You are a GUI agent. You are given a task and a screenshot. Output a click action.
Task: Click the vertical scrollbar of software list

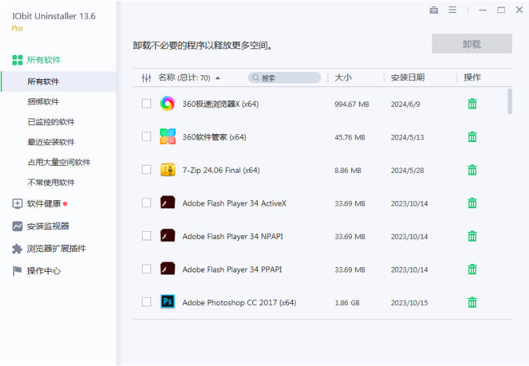coord(509,101)
